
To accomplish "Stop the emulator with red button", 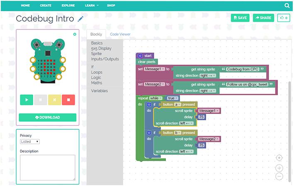I will pos(68,100).
